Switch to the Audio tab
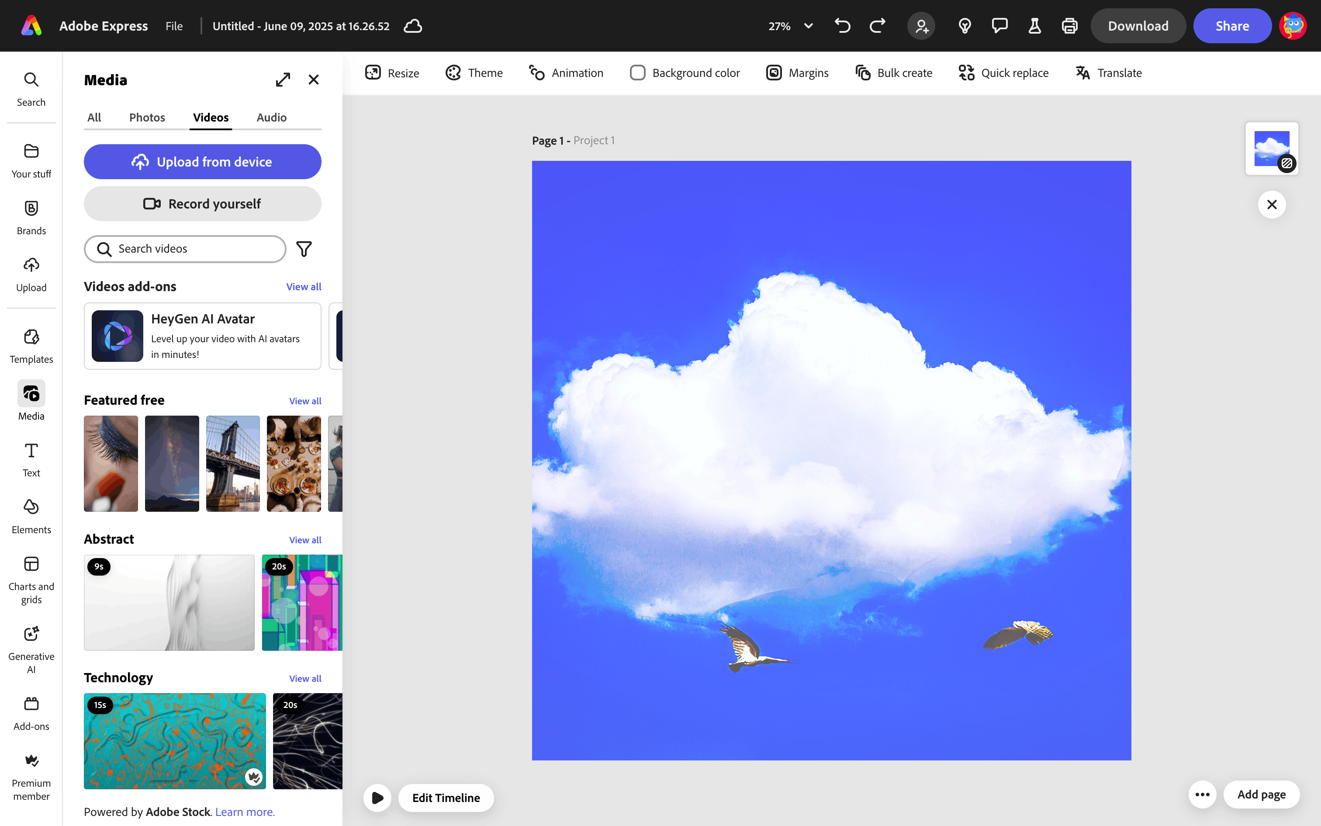Image resolution: width=1321 pixels, height=826 pixels. [271, 118]
